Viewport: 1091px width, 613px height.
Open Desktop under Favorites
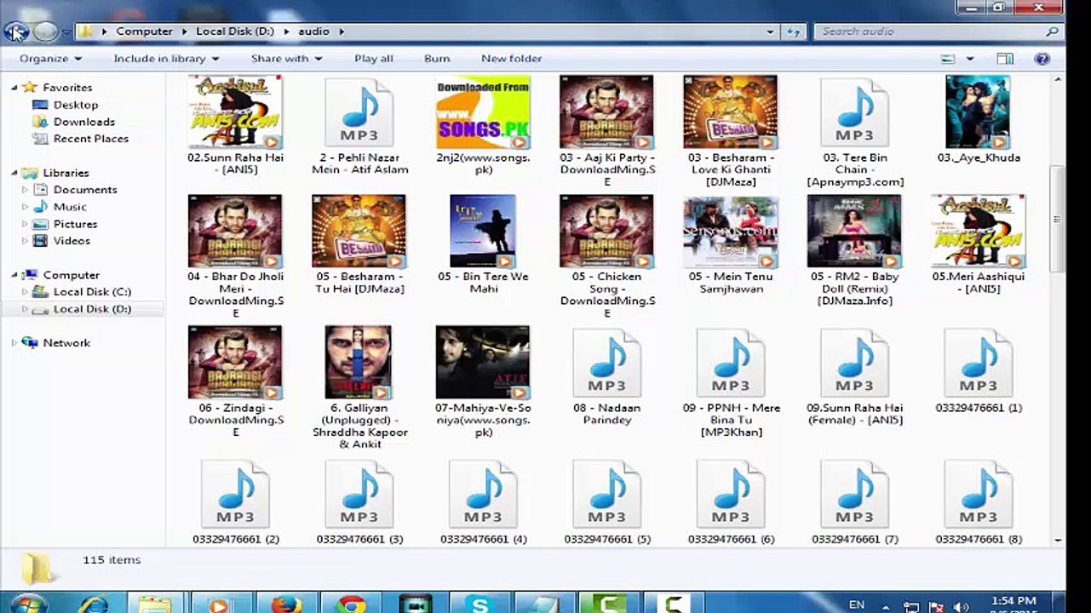pyautogui.click(x=76, y=105)
